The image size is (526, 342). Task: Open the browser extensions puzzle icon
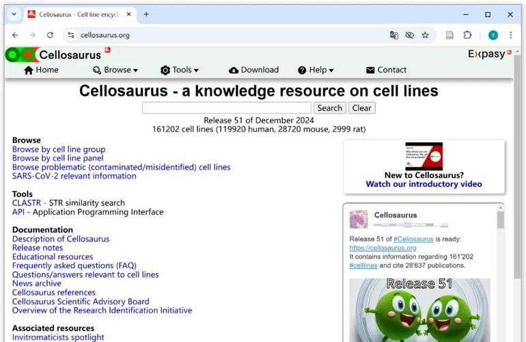[x=467, y=35]
